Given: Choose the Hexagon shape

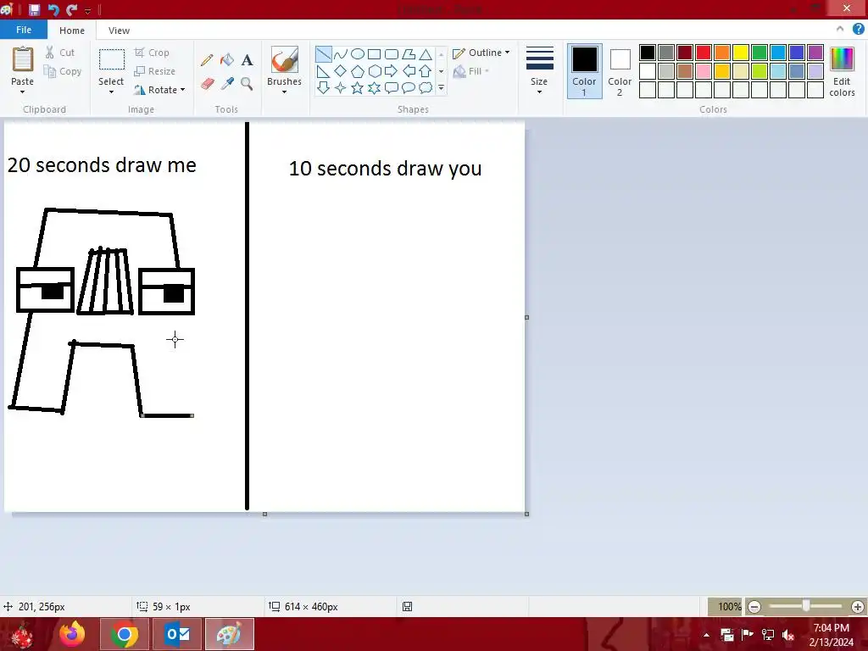Looking at the screenshot, I should pos(374,71).
